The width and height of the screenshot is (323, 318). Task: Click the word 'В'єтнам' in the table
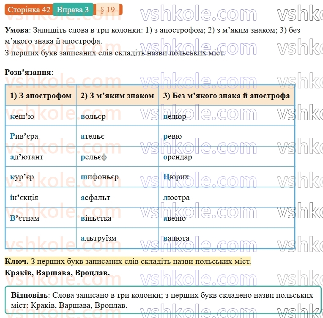click(x=25, y=218)
